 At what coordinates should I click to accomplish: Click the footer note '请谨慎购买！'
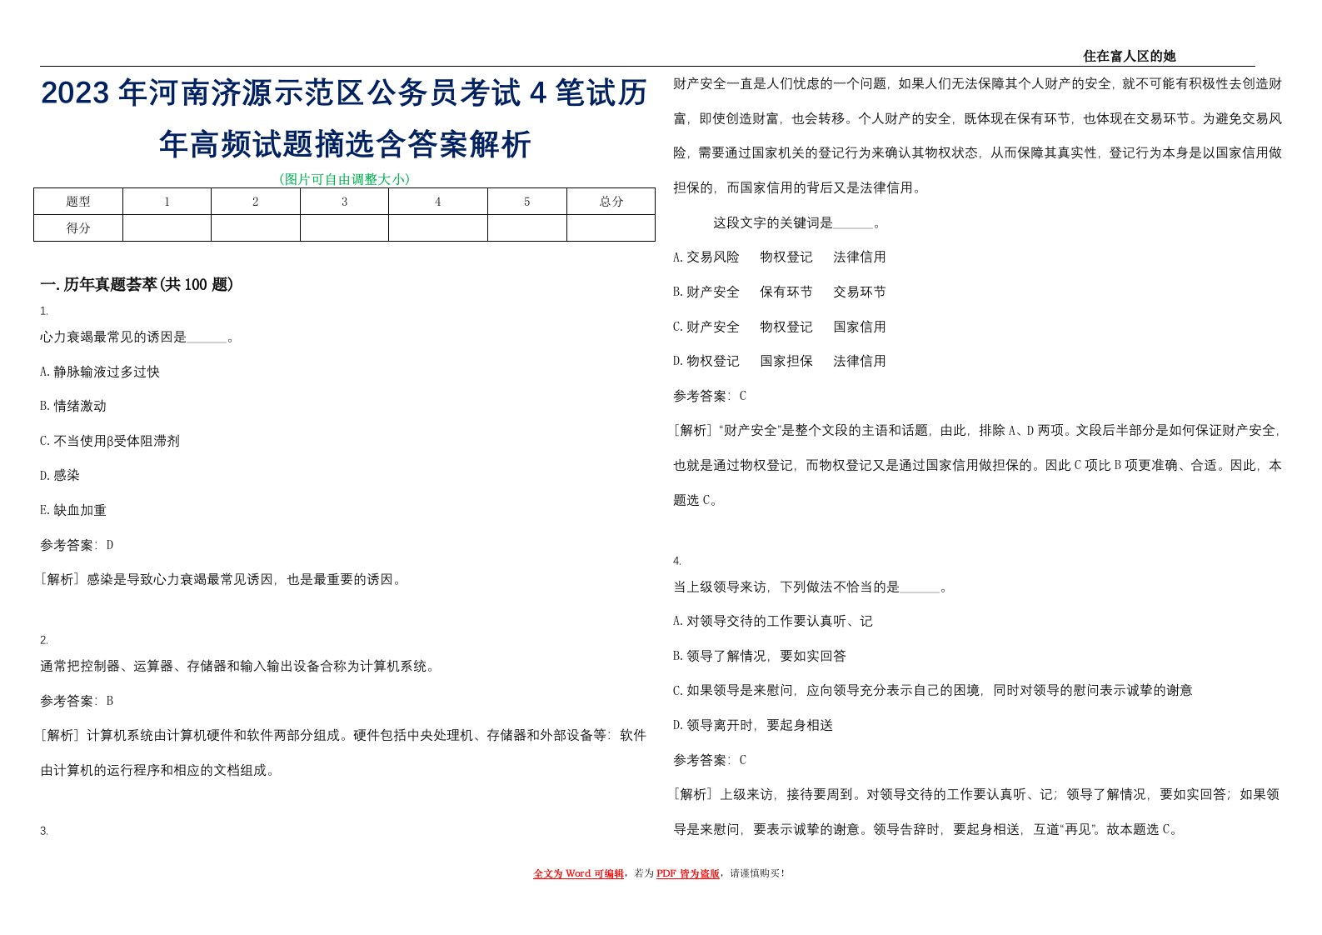click(757, 873)
